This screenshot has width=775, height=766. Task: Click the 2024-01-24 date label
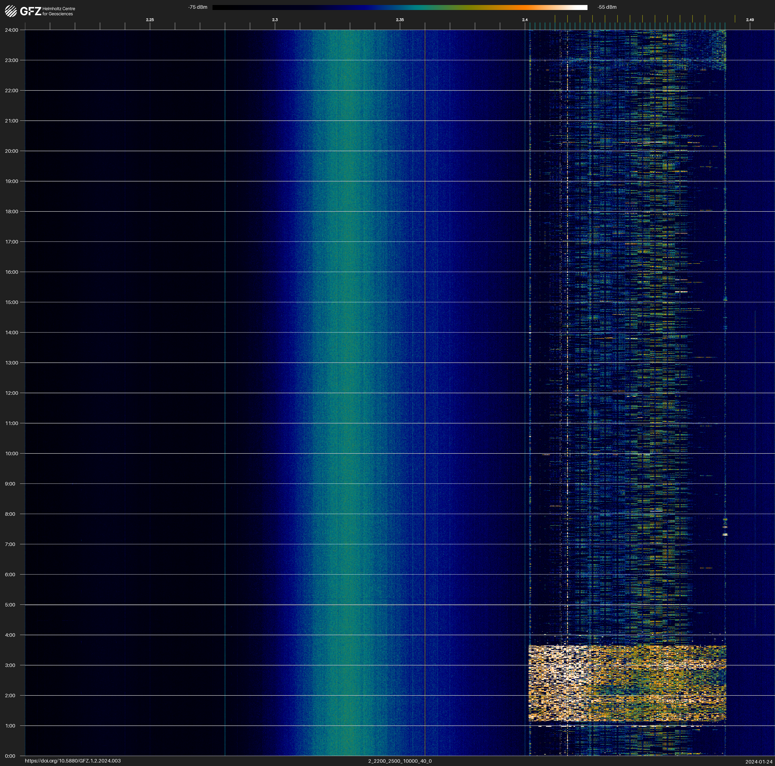pos(758,761)
